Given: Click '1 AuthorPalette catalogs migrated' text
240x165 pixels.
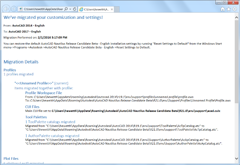Looking at the screenshot, I should click(x=52, y=136).
